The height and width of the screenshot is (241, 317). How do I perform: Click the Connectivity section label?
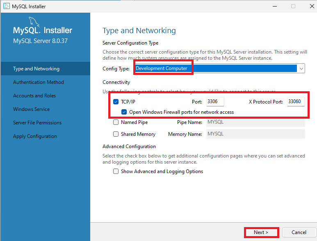click(116, 82)
